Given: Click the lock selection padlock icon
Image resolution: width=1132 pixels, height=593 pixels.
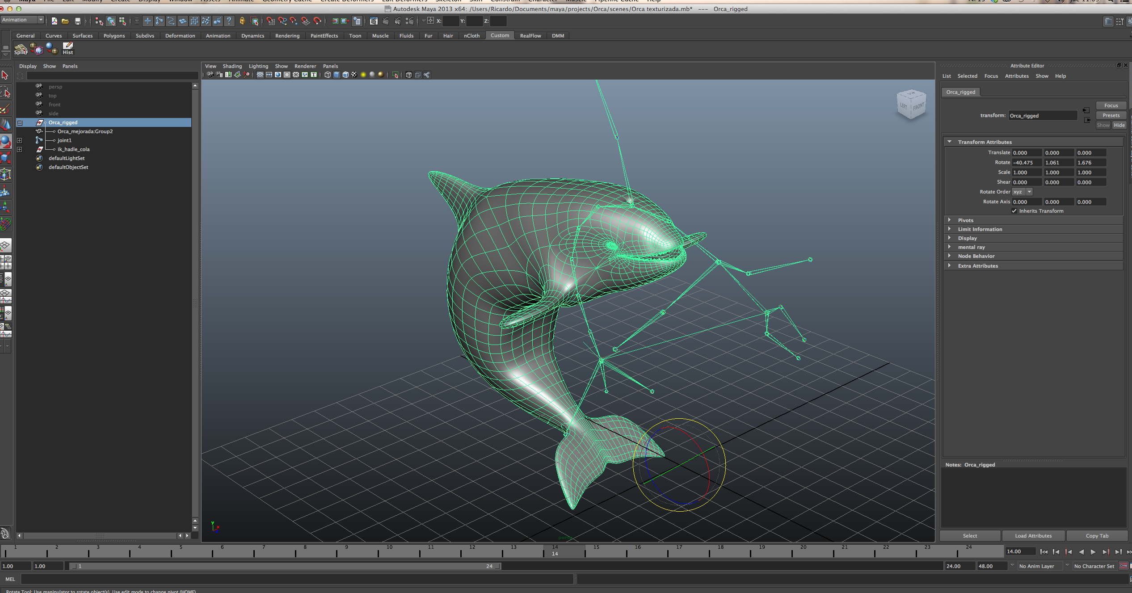Looking at the screenshot, I should click(242, 21).
